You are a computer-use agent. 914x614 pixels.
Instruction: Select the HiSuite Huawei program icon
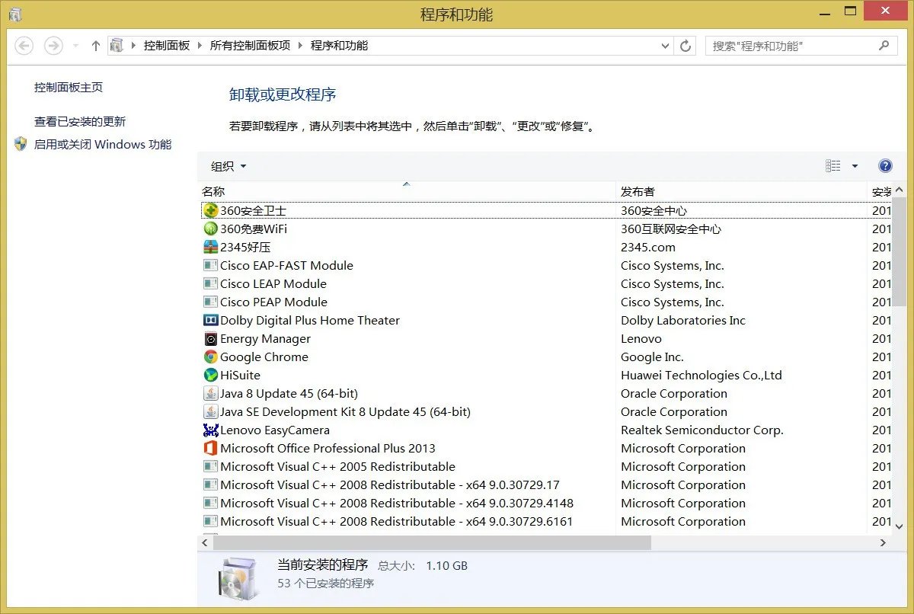pyautogui.click(x=211, y=375)
